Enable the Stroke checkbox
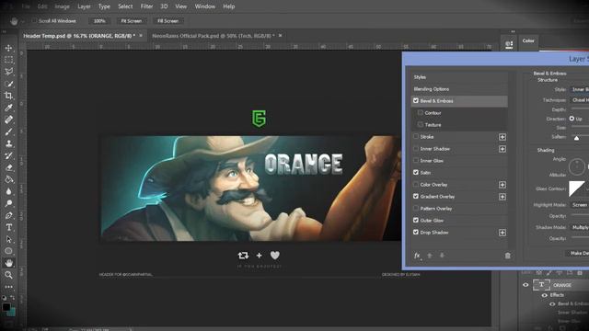Image resolution: width=589 pixels, height=331 pixels. [416, 137]
